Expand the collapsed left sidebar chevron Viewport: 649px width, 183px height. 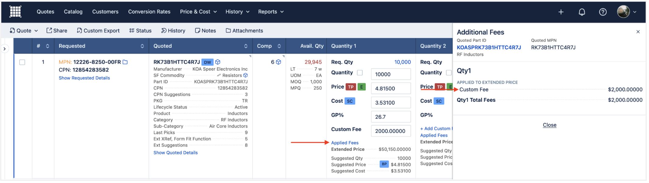(x=5, y=49)
